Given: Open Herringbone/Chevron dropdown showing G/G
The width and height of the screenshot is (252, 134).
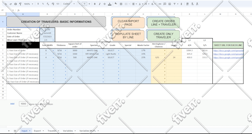Looking at the screenshot, I should [x=165, y=57].
